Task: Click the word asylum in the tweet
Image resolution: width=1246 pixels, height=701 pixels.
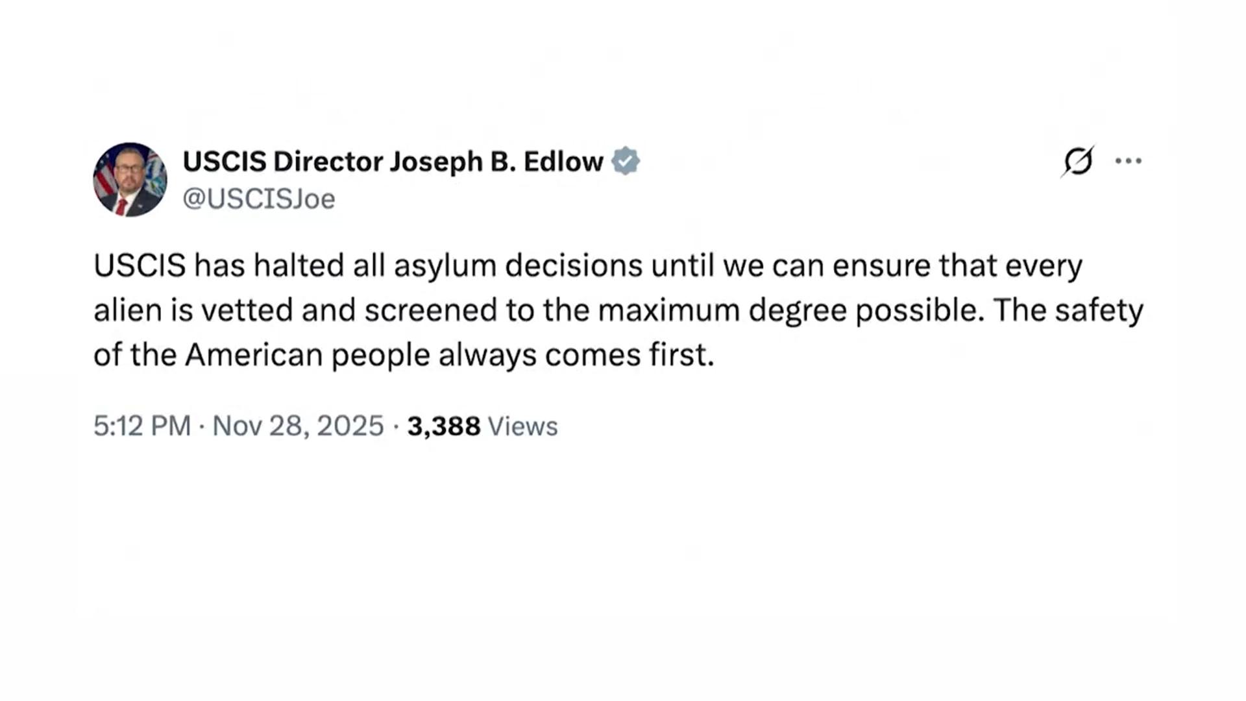Action: coord(445,265)
